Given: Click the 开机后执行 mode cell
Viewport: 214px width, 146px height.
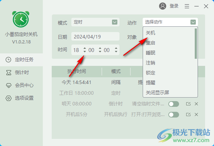Looking at the screenshot, I should tap(116, 114).
